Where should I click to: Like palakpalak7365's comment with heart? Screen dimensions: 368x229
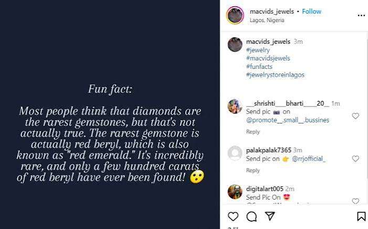[355, 159]
